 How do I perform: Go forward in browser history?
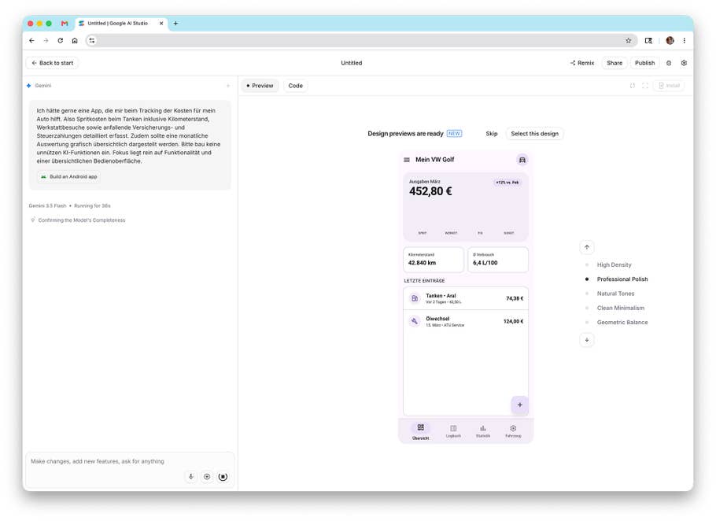tap(46, 41)
